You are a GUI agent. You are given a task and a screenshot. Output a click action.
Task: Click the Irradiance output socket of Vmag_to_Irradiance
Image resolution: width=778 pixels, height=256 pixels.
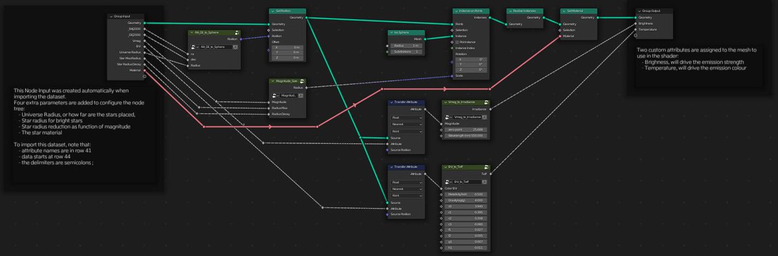click(489, 109)
